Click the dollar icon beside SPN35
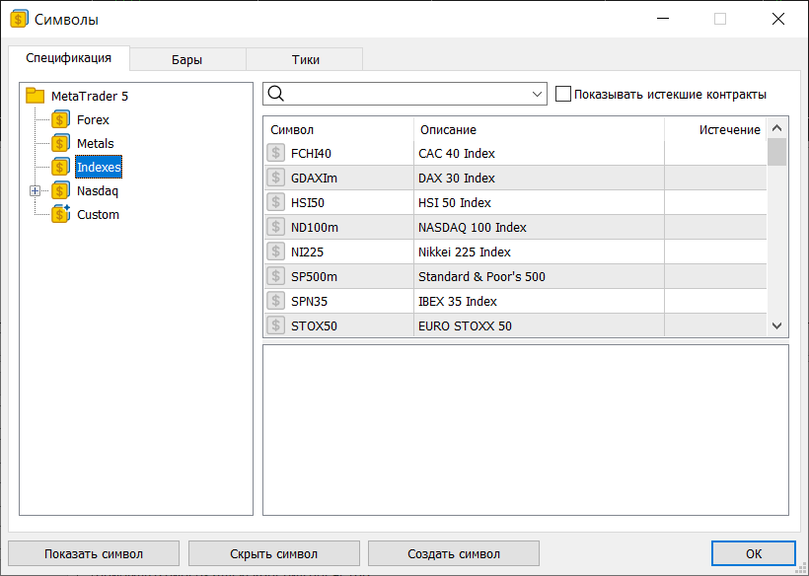 click(275, 301)
